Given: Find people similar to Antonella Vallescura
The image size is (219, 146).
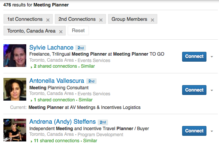Looking at the screenshot, I should [x=86, y=100].
